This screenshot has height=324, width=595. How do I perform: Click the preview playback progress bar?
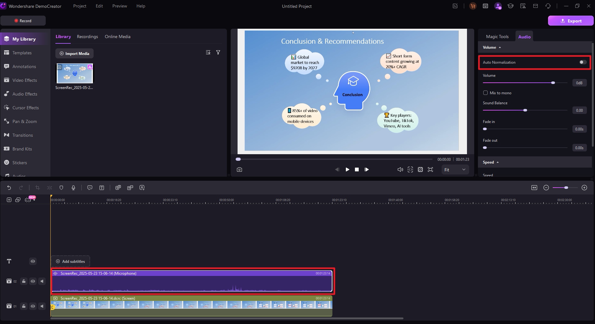334,159
